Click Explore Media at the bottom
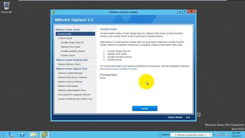 coord(175,117)
